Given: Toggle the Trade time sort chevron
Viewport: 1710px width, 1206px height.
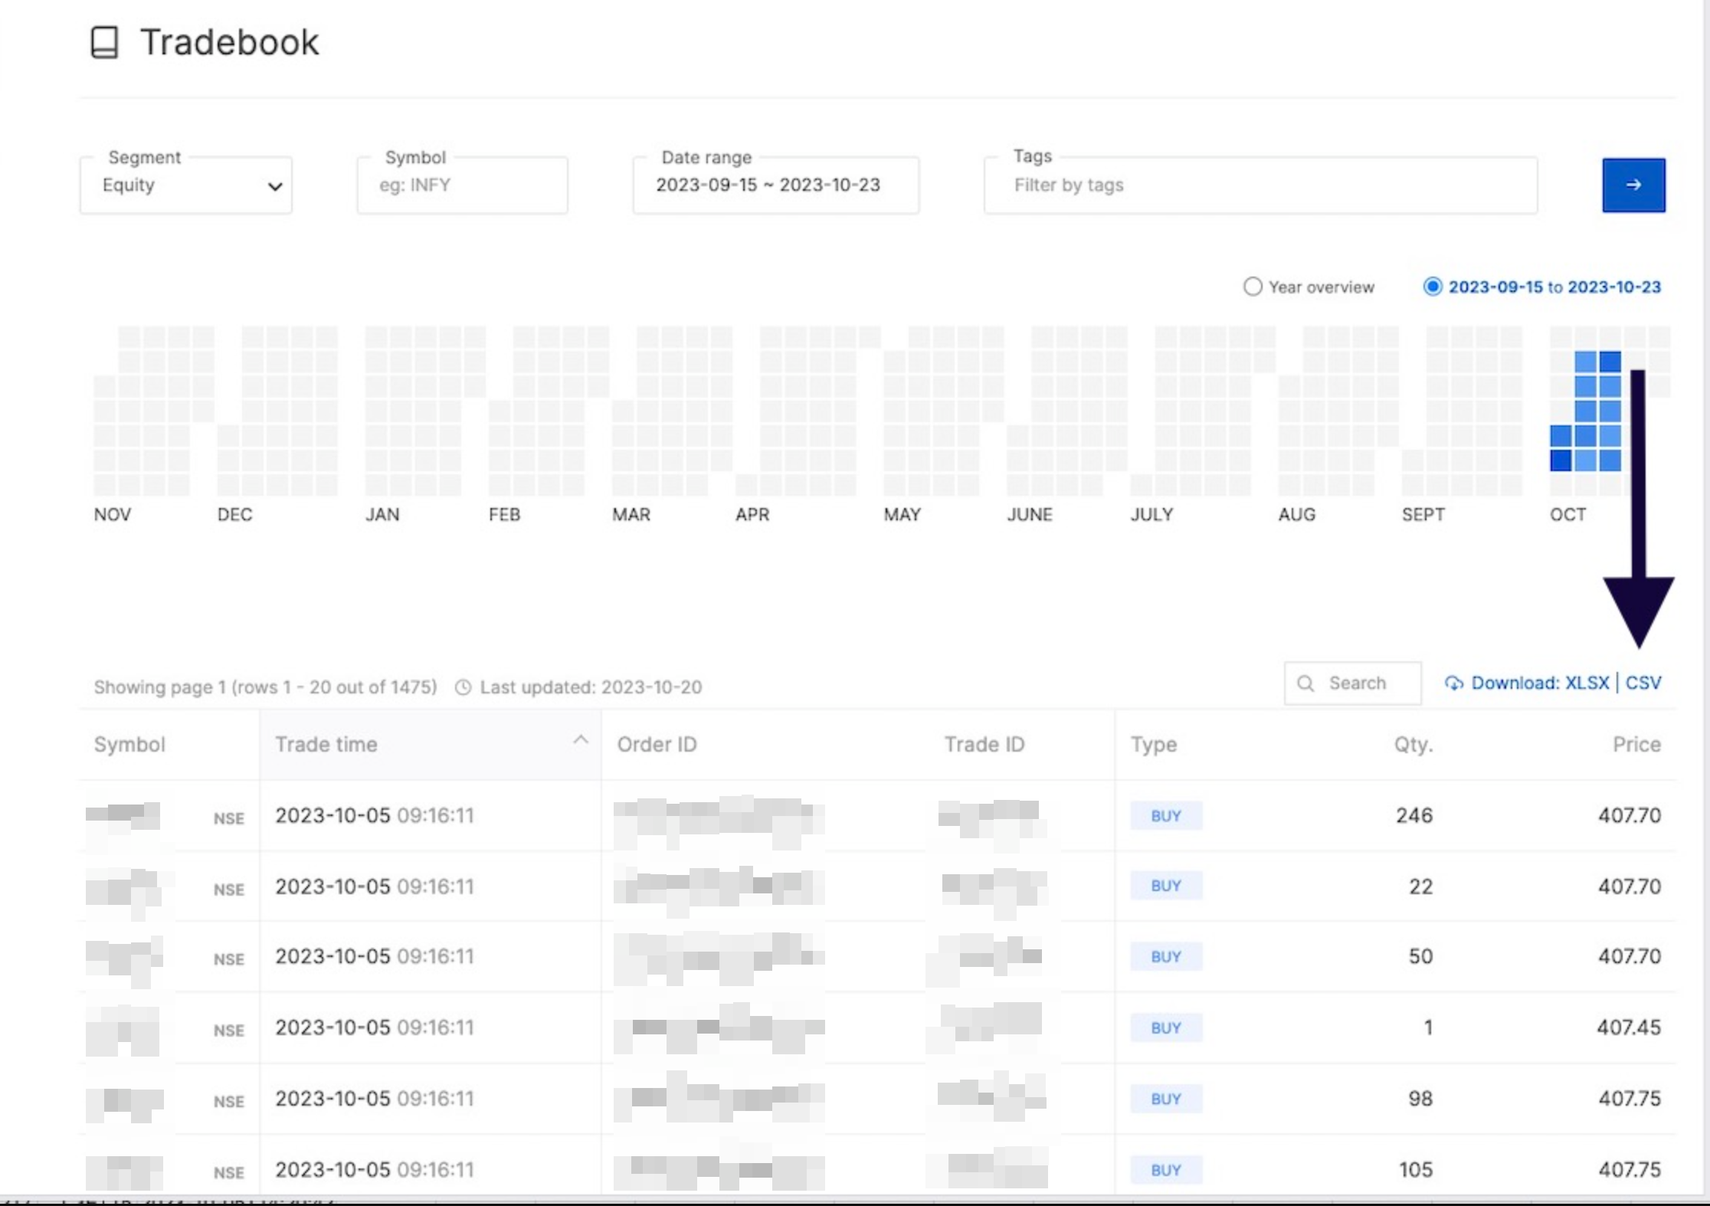Looking at the screenshot, I should [580, 740].
